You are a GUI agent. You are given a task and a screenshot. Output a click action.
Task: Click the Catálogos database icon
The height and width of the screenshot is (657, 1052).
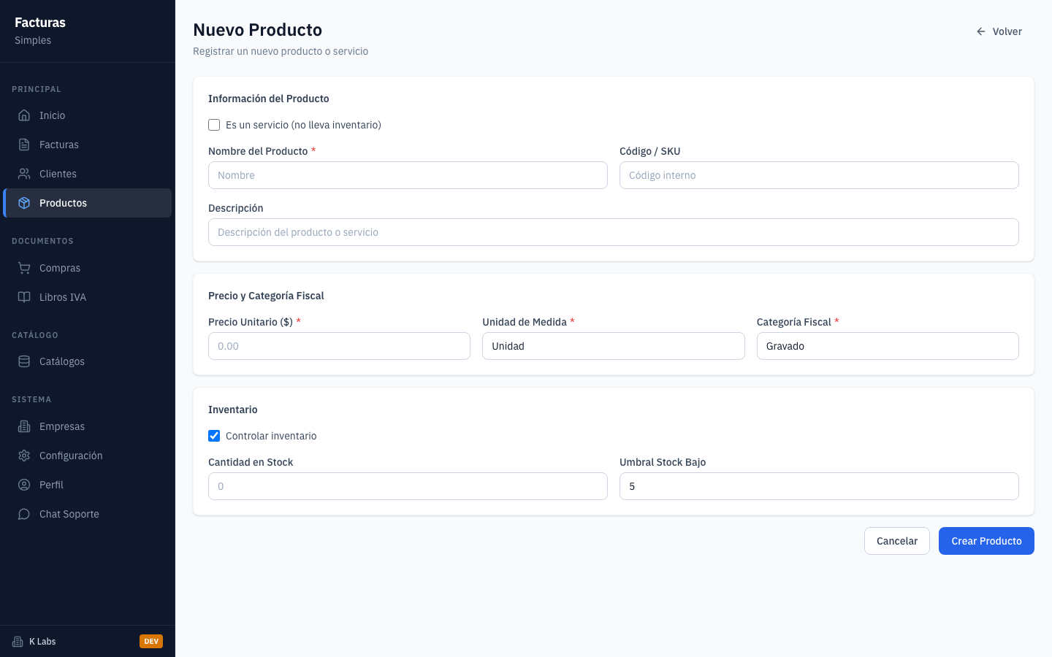(x=24, y=361)
